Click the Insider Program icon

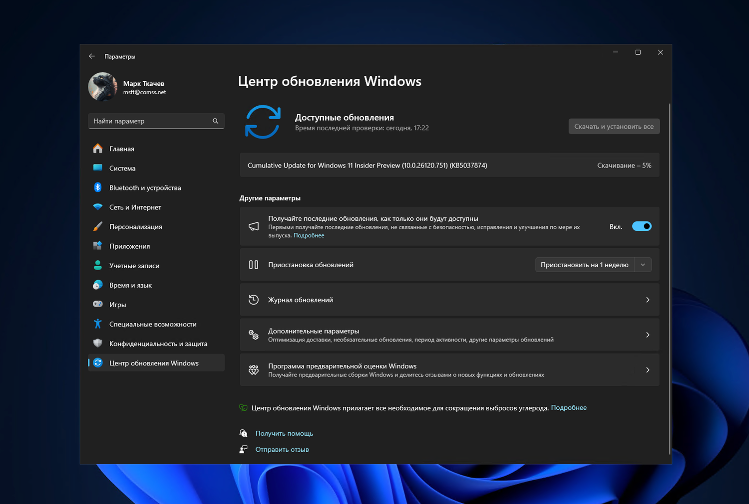[x=254, y=370]
